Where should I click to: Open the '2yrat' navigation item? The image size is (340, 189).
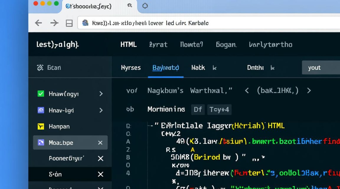coord(158,45)
